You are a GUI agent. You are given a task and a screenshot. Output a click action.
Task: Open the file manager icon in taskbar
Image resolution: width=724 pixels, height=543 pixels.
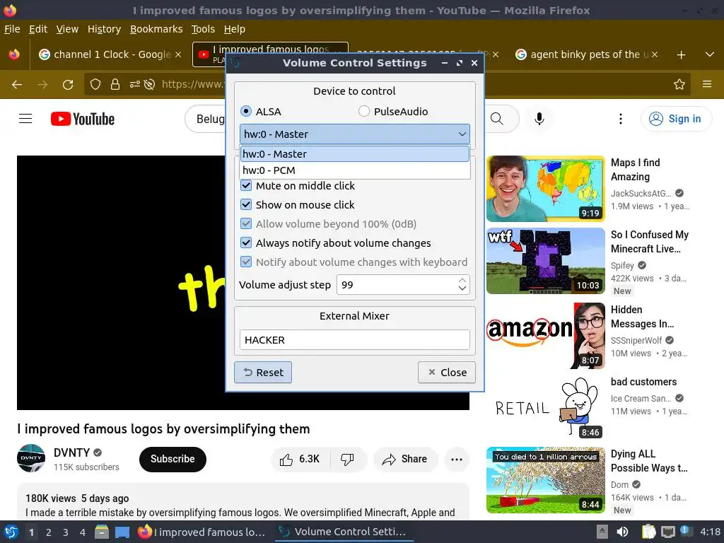click(101, 532)
